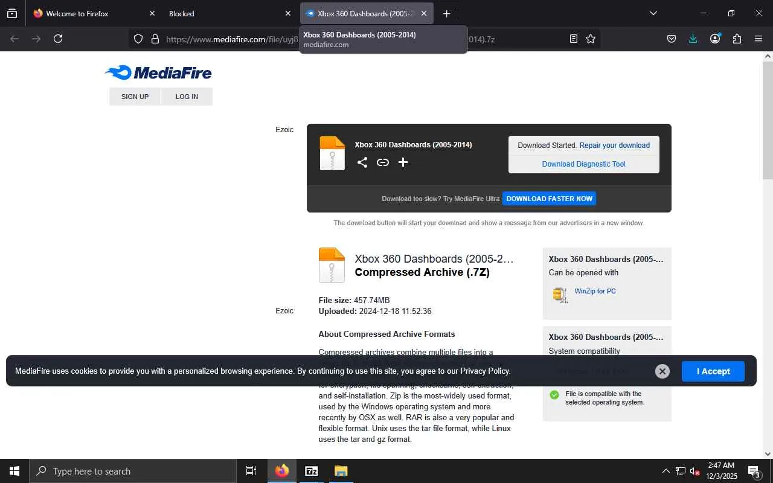This screenshot has height=483, width=773.
Task: Click DOWNLOAD FASTER NOW
Action: [550, 199]
